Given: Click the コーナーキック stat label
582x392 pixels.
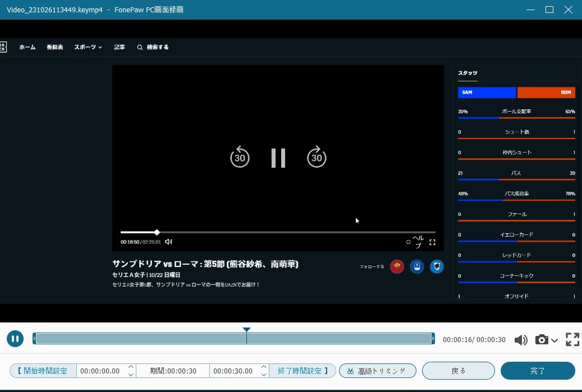Looking at the screenshot, I should [x=516, y=275].
